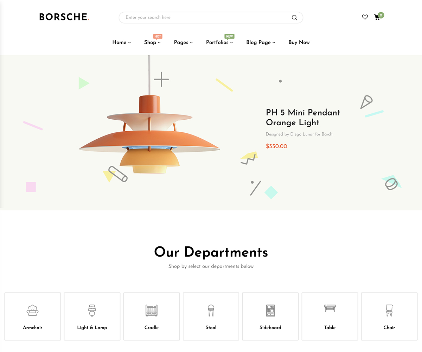Image resolution: width=422 pixels, height=352 pixels.
Task: Expand the Portfolios menu chevron
Action: [x=231, y=43]
